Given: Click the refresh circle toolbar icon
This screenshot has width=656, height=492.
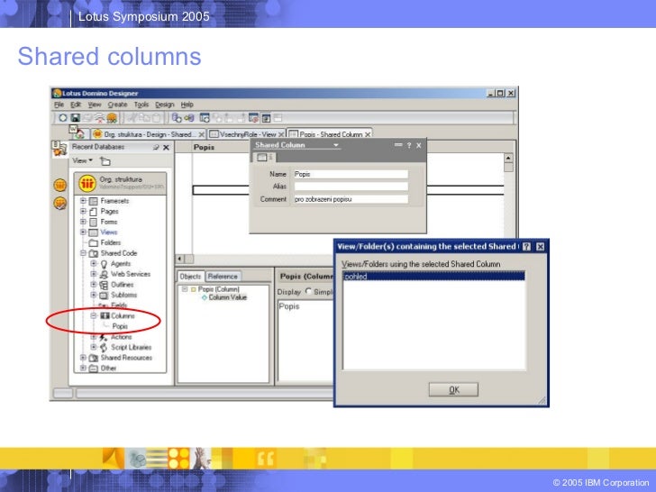Looking at the screenshot, I should pos(63,118).
